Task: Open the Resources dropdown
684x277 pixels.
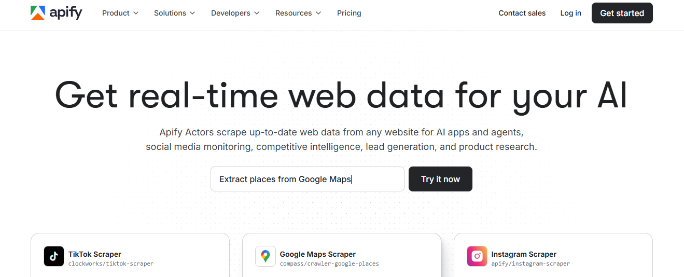Action: click(298, 13)
